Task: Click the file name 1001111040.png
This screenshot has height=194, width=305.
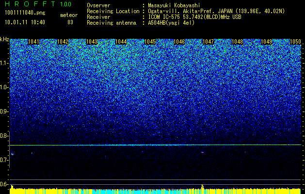Action: 25,13
